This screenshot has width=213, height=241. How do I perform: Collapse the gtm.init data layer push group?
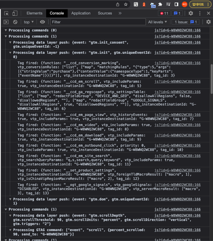pos(10,53)
